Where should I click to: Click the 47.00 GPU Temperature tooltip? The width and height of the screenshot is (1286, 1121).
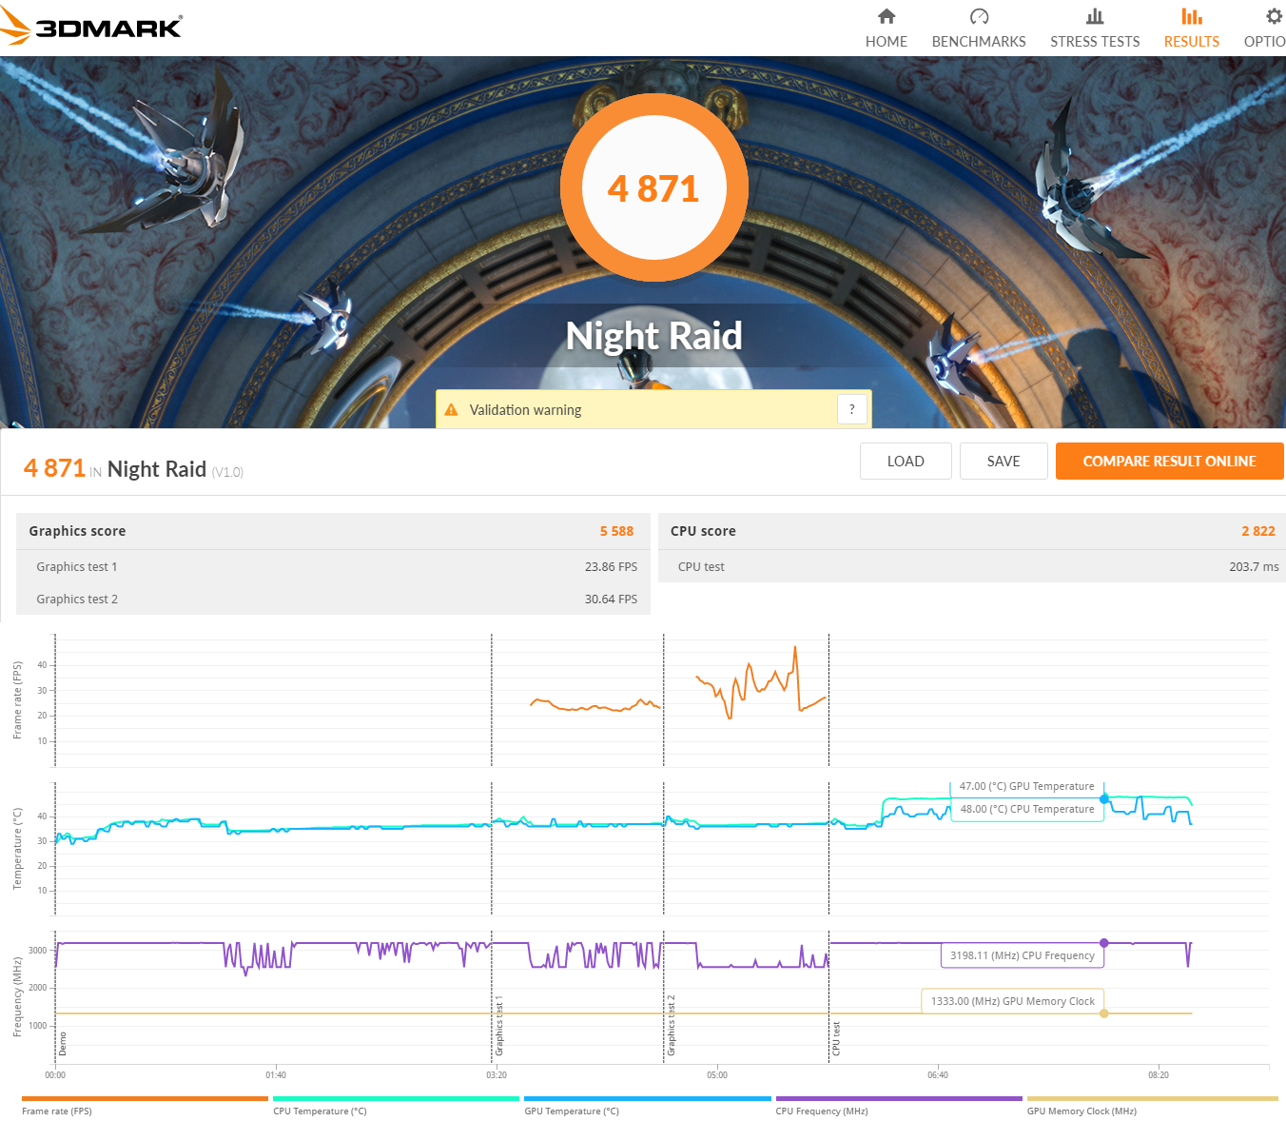(x=1026, y=786)
